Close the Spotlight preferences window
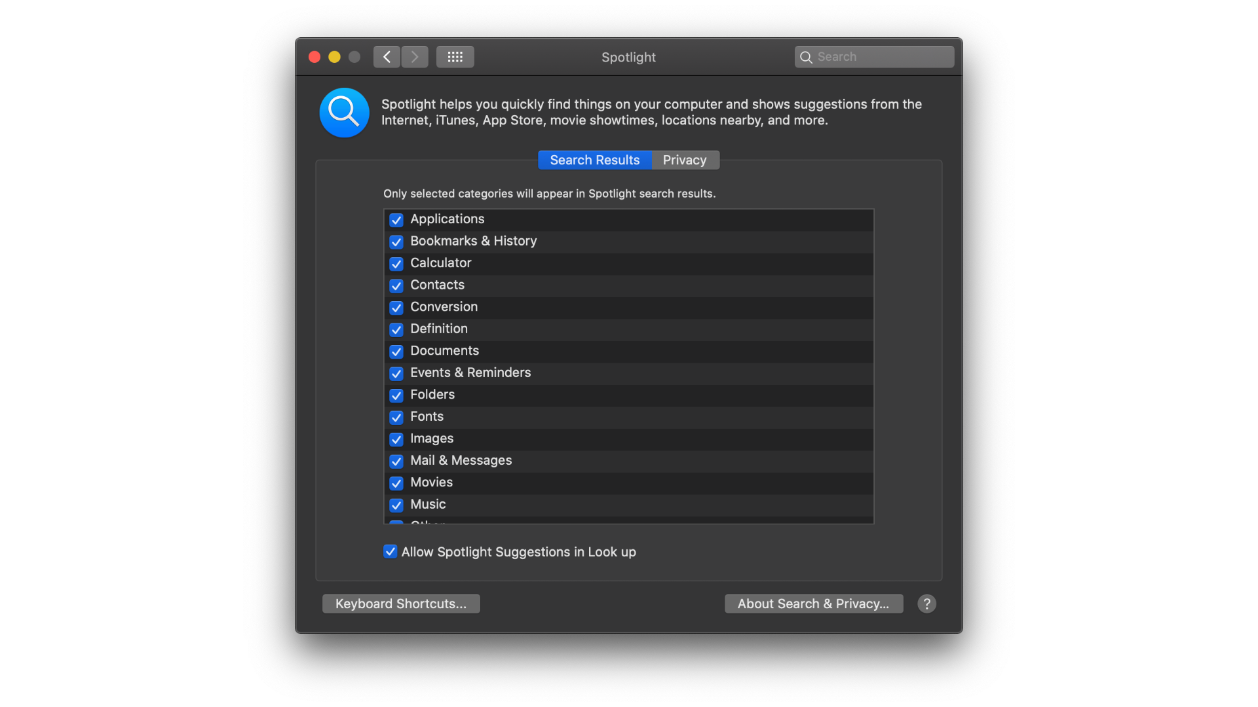Viewport: 1258px width, 707px height. (x=314, y=57)
